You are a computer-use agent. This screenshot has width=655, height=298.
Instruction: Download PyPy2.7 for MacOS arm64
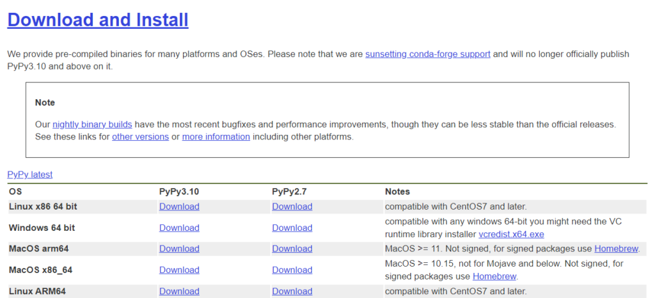[292, 249]
